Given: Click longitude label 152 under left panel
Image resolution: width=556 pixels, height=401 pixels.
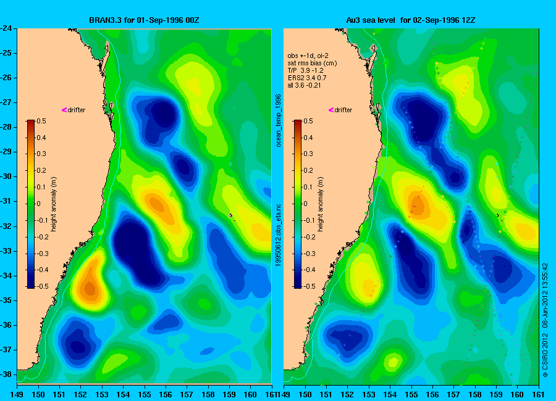Looking at the screenshot, I should (x=80, y=395).
